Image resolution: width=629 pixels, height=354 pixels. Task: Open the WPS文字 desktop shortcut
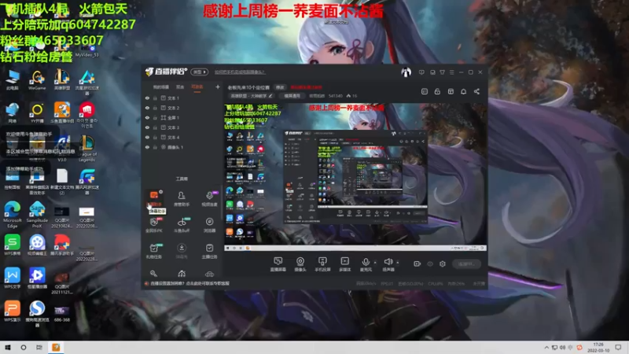[12, 278]
